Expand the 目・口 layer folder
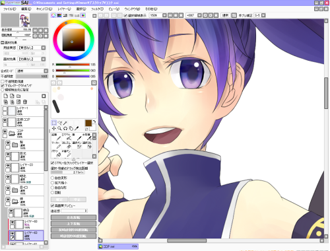The height and width of the screenshot is (251, 330). pos(15,190)
